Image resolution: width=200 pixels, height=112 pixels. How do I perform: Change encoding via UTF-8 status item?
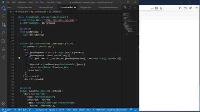62,110
